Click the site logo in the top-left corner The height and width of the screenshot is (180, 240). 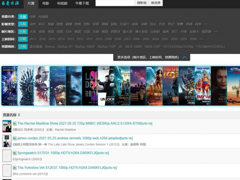[12, 3]
